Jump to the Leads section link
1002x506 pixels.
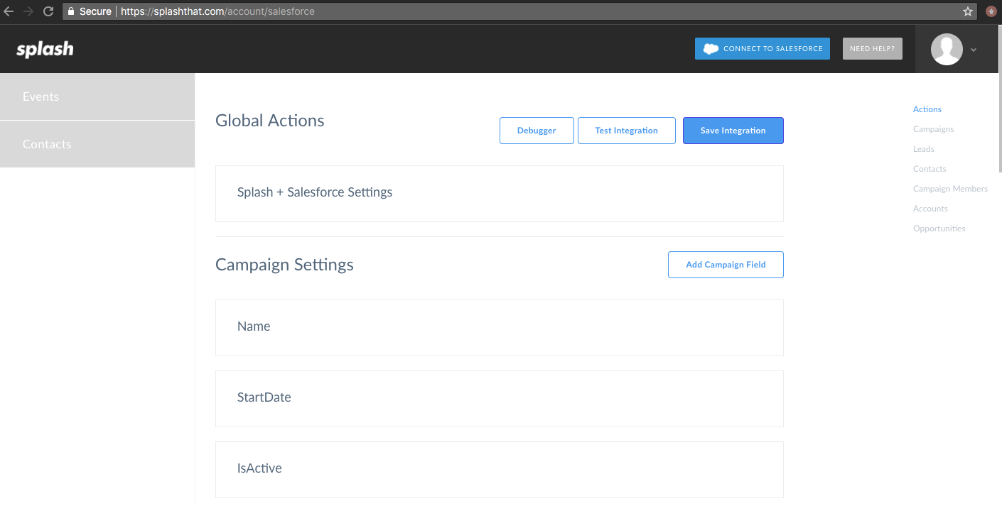(923, 149)
